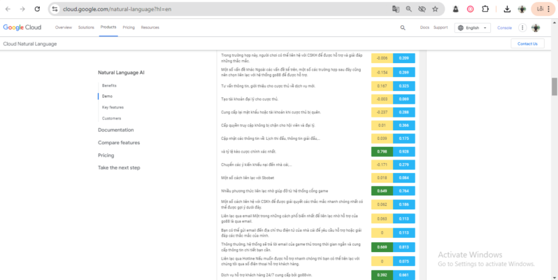Click the zoom magnifier icon in address bar

(x=408, y=9)
